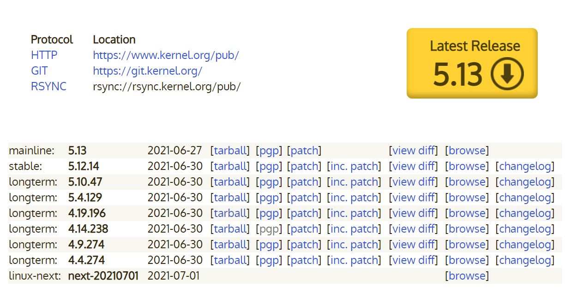This screenshot has height=304, width=571.
Task: Select the RSYNC protocol link
Action: [48, 87]
